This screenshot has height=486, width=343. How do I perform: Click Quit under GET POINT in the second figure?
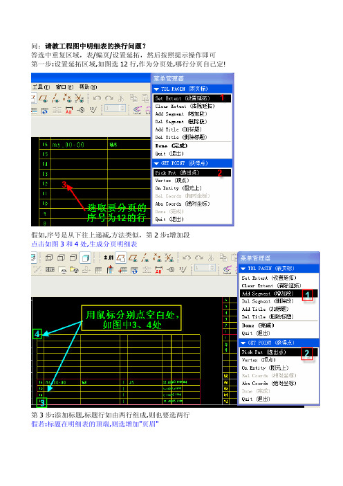[x=256, y=399]
